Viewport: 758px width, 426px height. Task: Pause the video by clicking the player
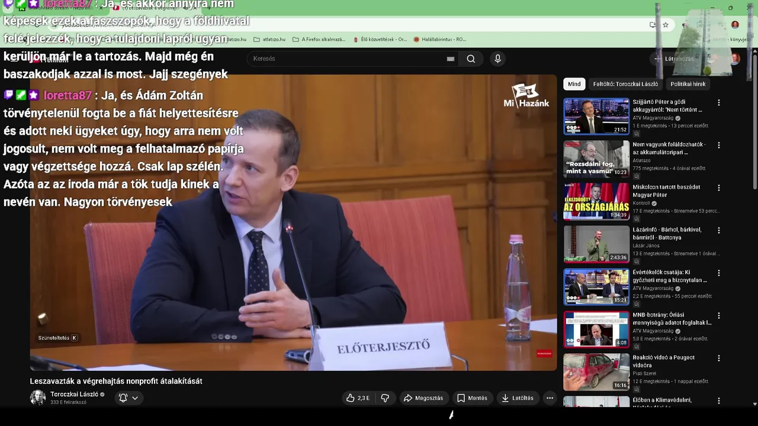click(x=294, y=222)
